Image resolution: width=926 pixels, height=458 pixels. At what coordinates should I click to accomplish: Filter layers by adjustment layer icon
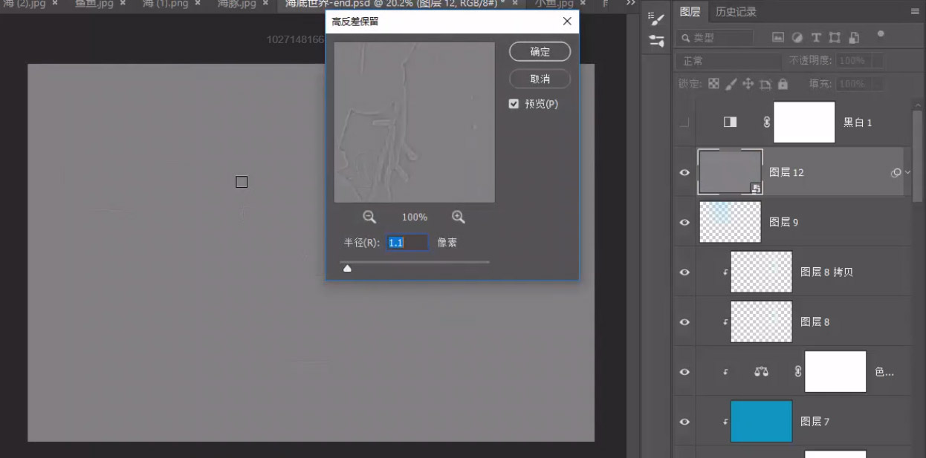tap(797, 37)
